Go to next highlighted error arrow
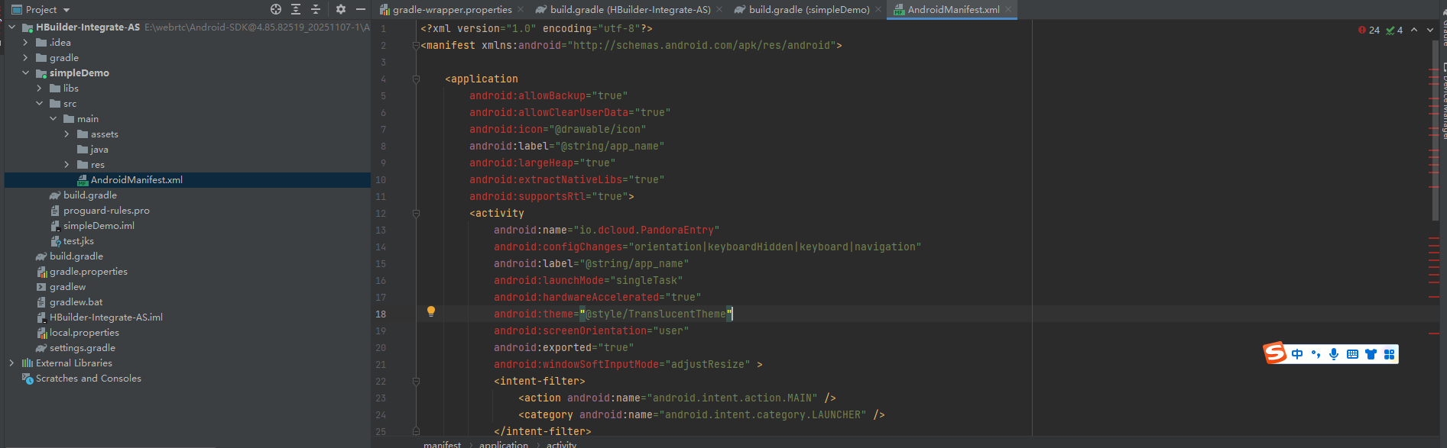This screenshot has height=448, width=1447. (x=1430, y=31)
